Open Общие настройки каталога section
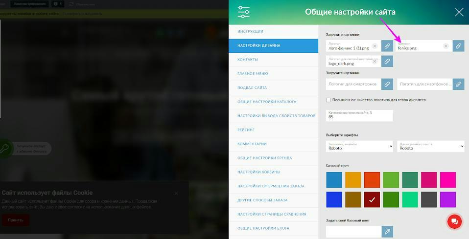The width and height of the screenshot is (469, 239). click(x=266, y=102)
